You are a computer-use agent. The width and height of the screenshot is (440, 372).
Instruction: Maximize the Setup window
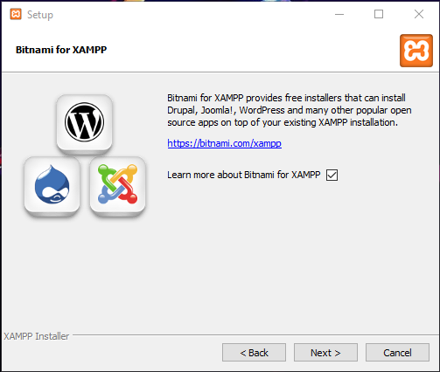(x=379, y=14)
